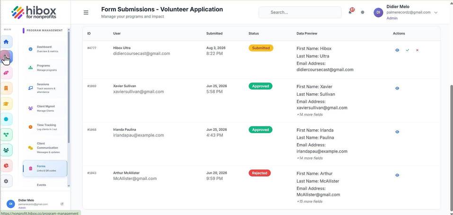Click the Rejected status badge

pyautogui.click(x=259, y=173)
